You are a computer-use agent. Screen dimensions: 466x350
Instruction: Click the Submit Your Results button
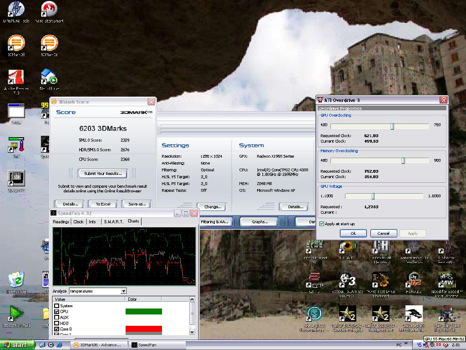pyautogui.click(x=103, y=174)
